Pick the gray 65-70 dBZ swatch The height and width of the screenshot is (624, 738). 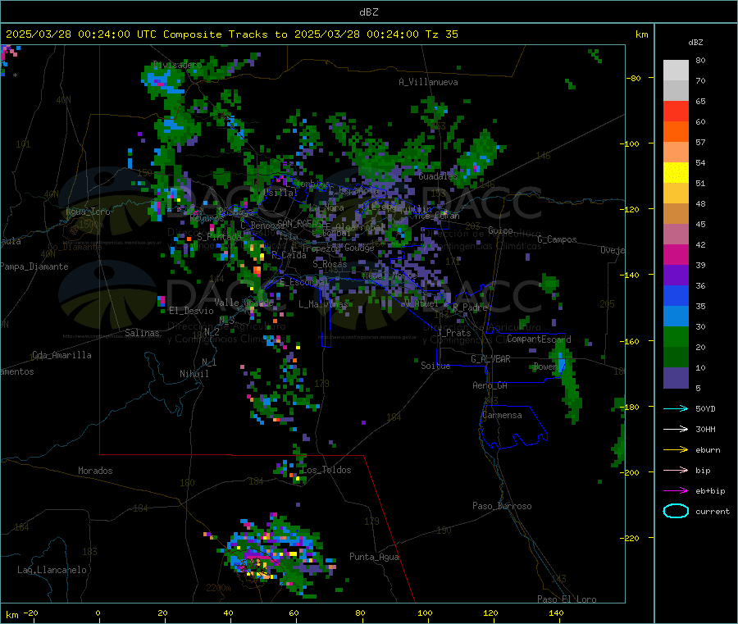coord(676,91)
